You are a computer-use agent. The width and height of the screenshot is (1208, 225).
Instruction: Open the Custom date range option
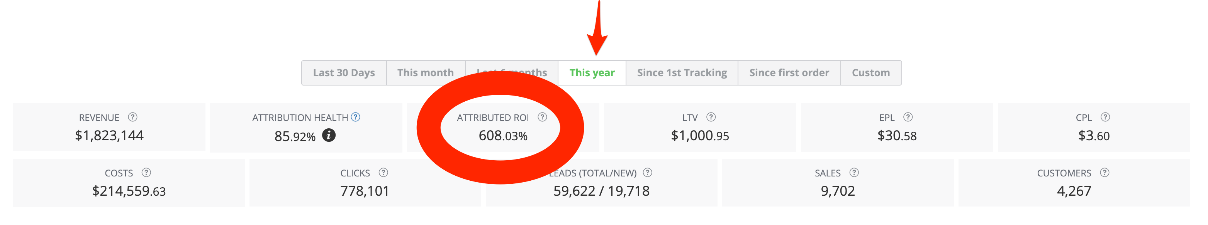871,73
